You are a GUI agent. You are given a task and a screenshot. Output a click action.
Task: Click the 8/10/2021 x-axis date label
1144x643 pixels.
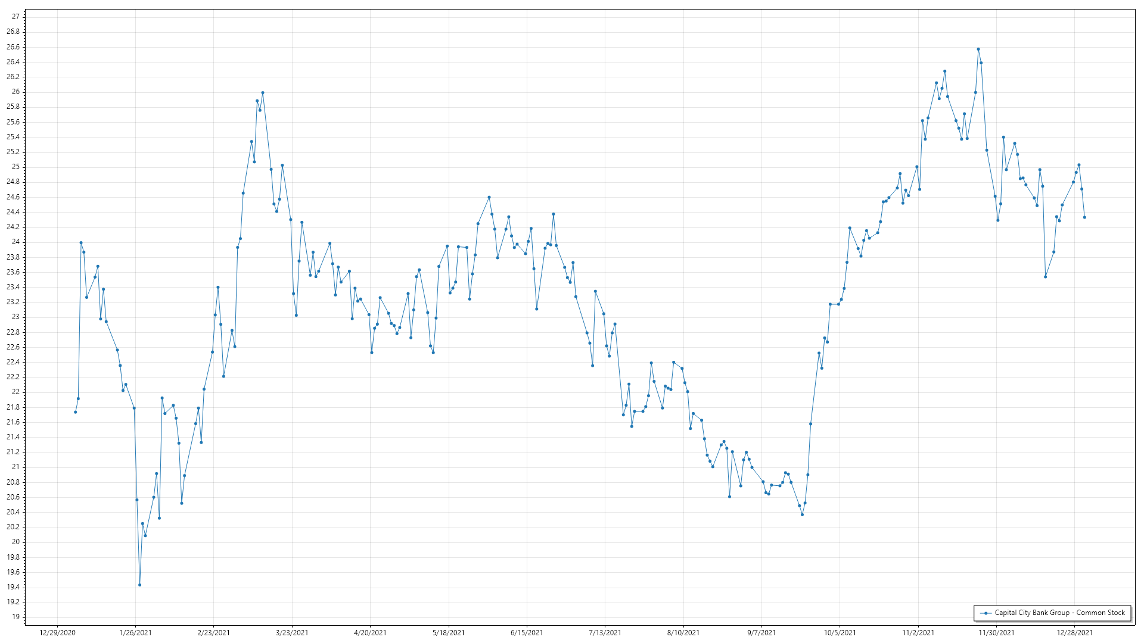tap(683, 632)
